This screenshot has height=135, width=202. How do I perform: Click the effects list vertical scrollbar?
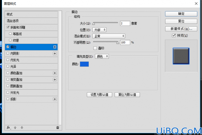point(59,68)
